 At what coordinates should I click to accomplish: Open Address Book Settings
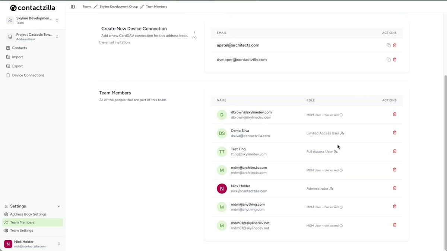point(28,214)
